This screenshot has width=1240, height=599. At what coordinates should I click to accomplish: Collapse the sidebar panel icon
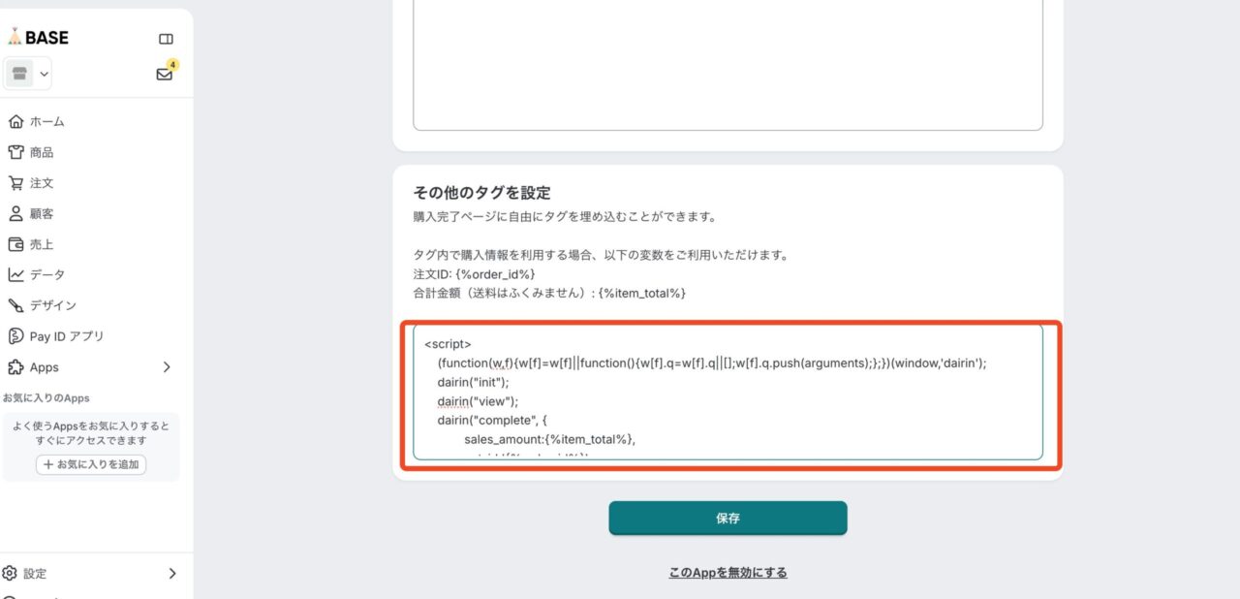(166, 39)
